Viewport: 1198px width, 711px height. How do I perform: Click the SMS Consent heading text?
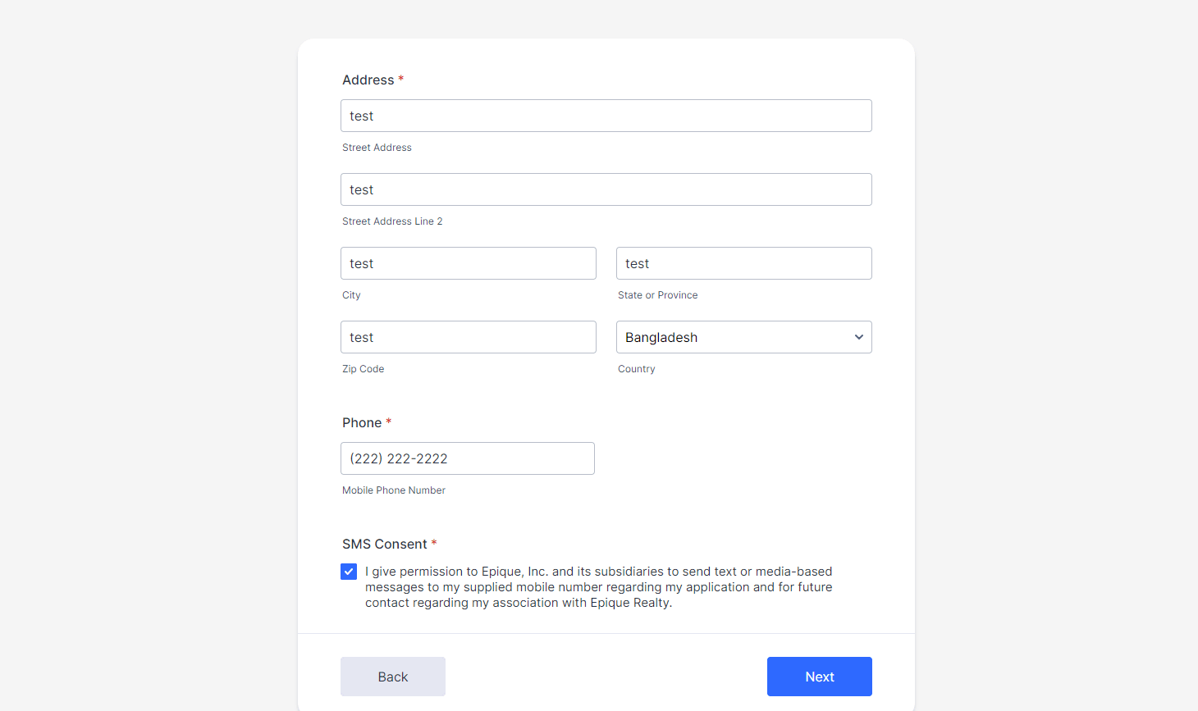pyautogui.click(x=384, y=544)
